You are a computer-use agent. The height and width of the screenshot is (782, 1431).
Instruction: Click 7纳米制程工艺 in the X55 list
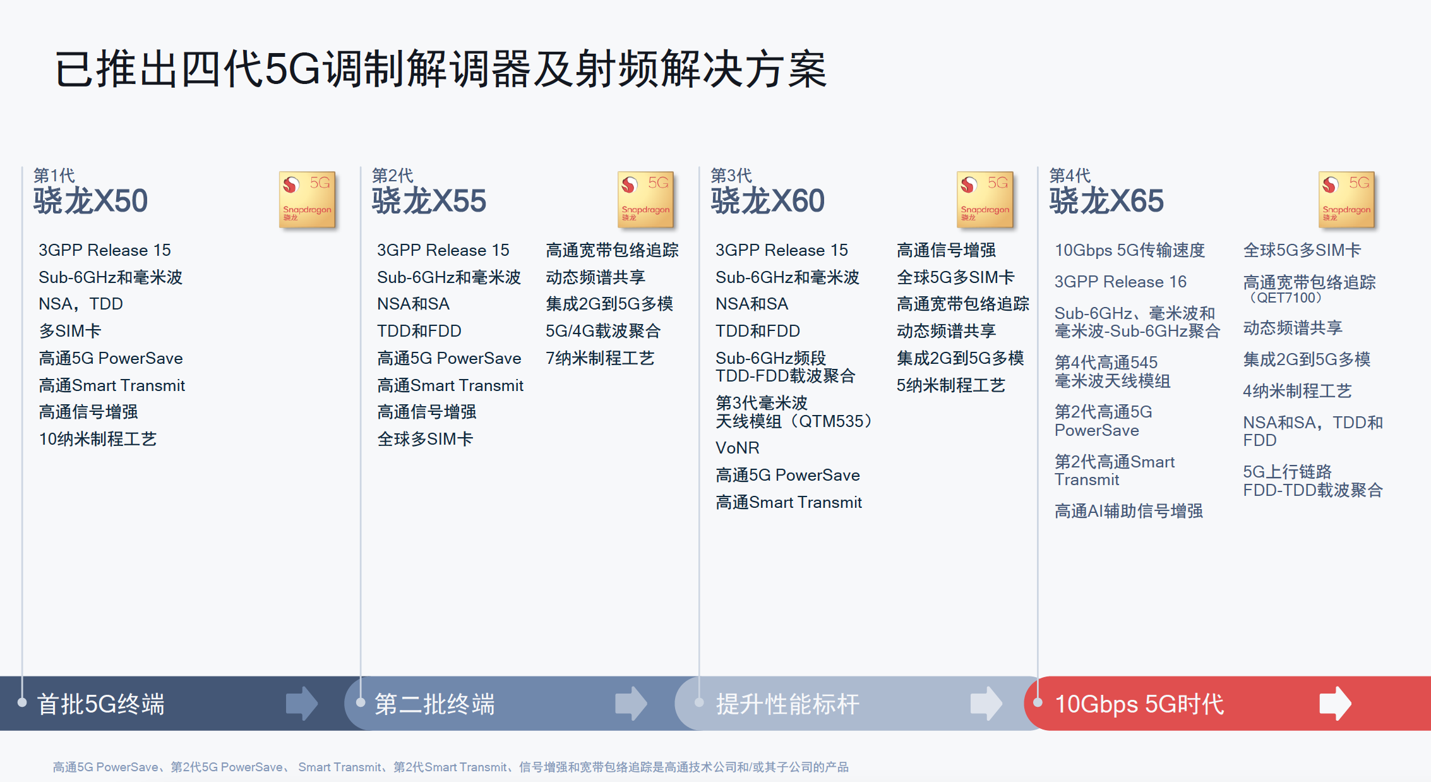(x=600, y=358)
